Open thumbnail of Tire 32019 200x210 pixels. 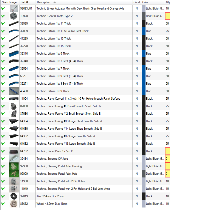[14, 196]
